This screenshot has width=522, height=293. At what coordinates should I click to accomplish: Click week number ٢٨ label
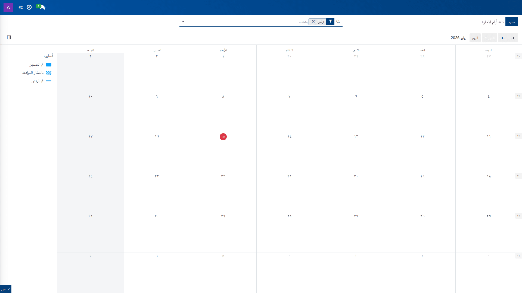click(518, 96)
